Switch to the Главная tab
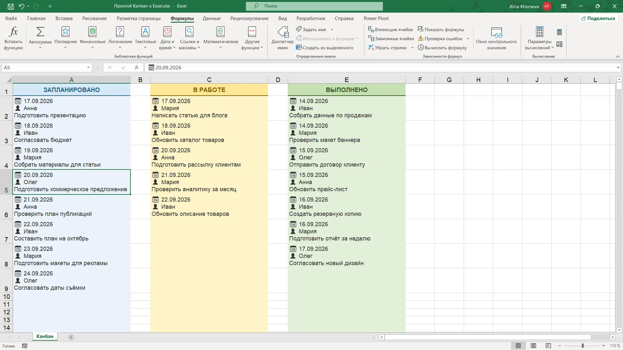The width and height of the screenshot is (623, 350). coord(36,18)
